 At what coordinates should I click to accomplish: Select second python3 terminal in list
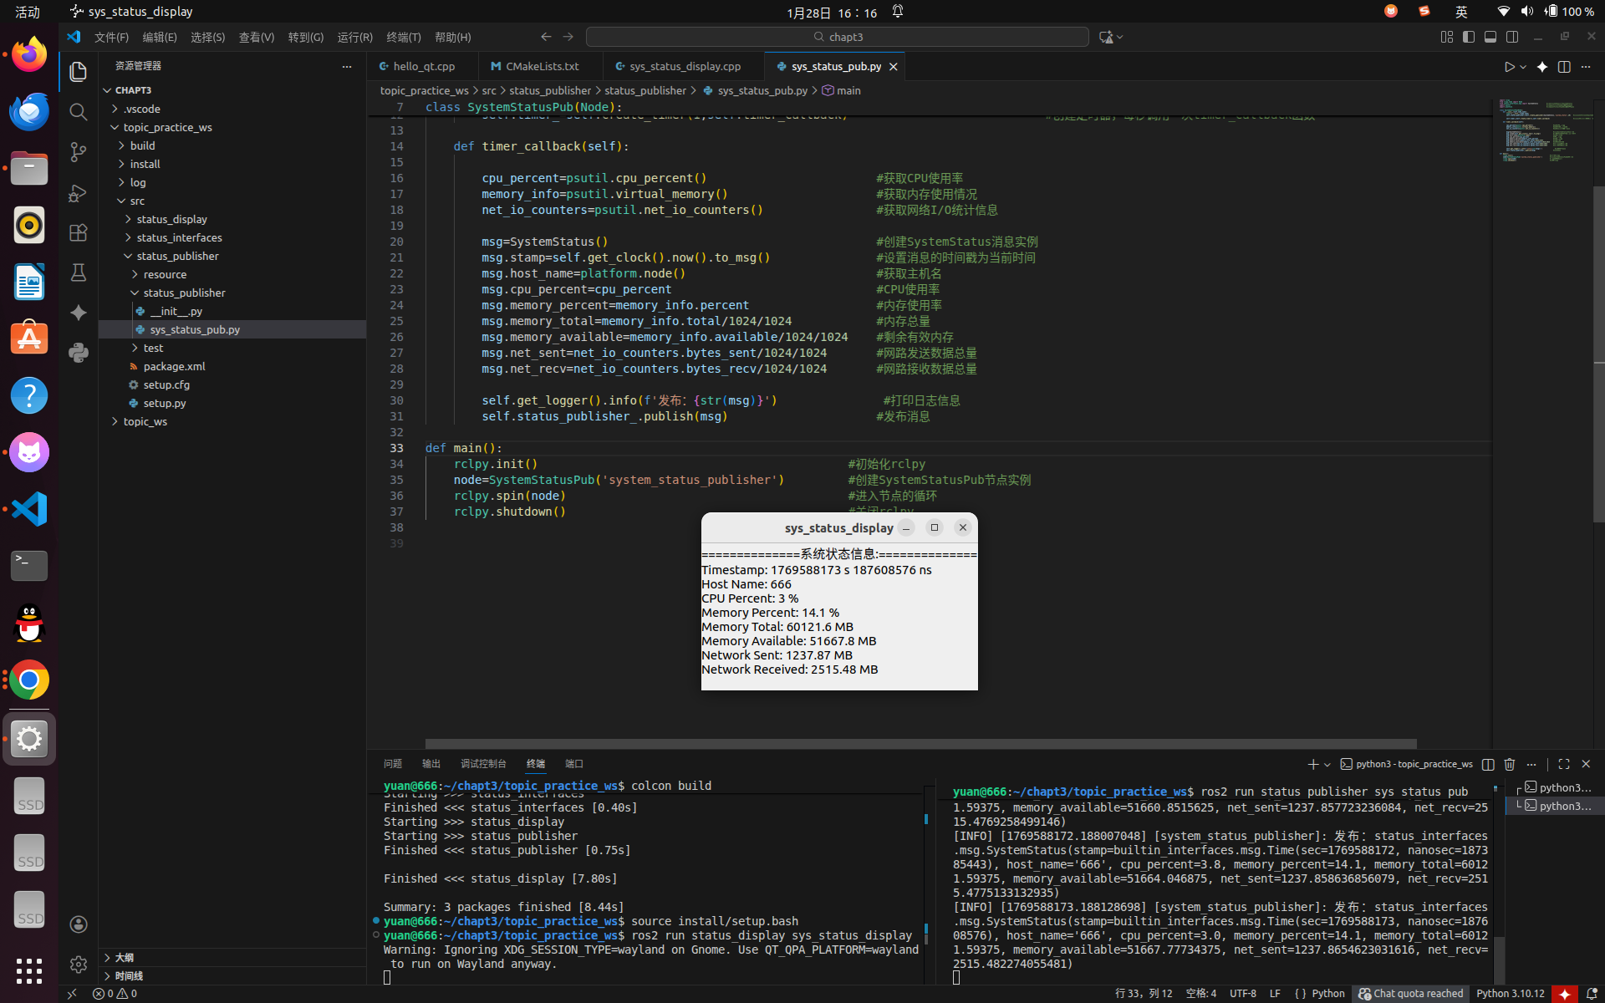pos(1555,806)
